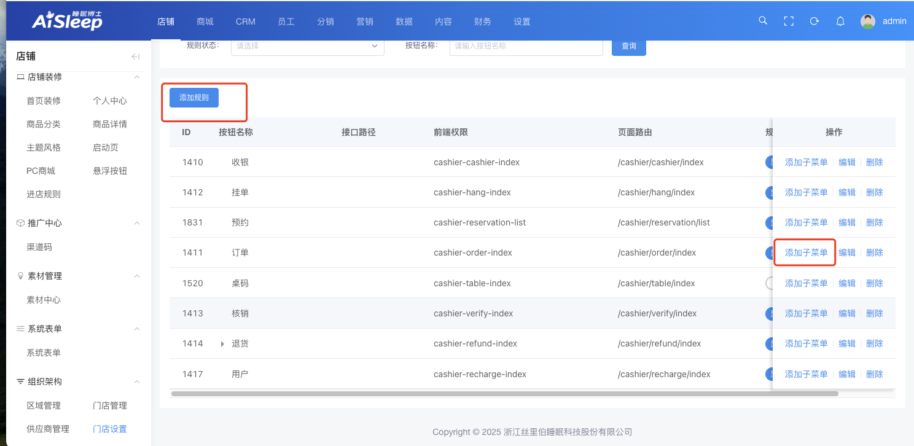Click 添加子菜单 in the 订单 row

[x=807, y=252]
